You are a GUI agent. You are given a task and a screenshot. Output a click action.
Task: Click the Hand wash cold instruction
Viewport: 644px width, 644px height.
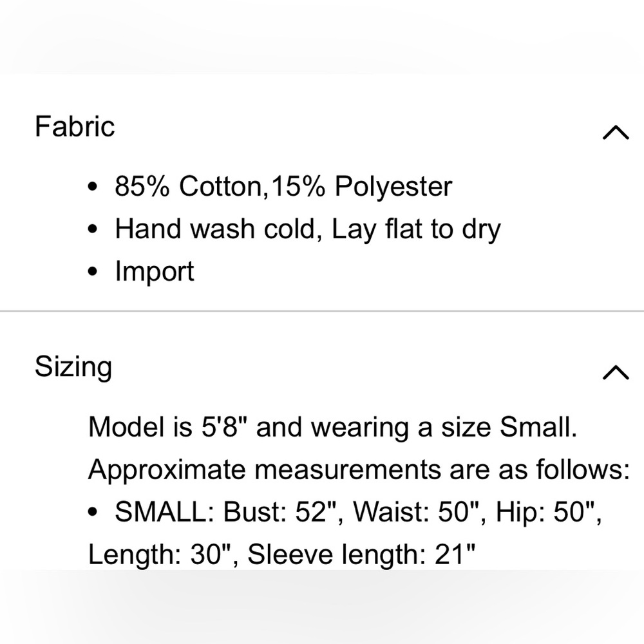click(218, 229)
